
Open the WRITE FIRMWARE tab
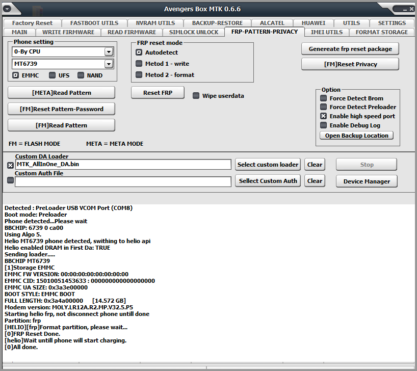68,32
